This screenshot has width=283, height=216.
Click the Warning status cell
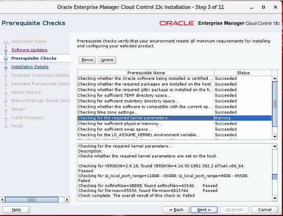point(243,118)
